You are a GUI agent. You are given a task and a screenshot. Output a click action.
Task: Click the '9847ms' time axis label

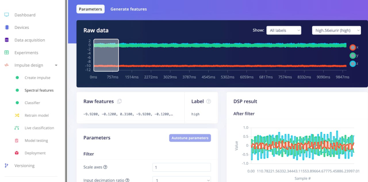[x=342, y=77]
